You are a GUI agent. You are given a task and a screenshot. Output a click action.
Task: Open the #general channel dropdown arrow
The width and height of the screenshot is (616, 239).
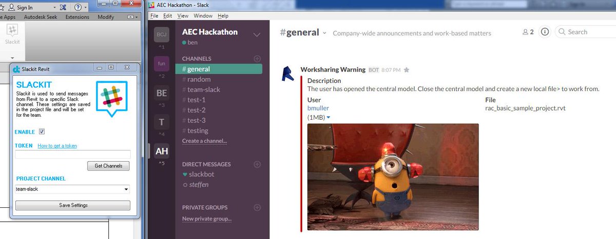(x=324, y=33)
